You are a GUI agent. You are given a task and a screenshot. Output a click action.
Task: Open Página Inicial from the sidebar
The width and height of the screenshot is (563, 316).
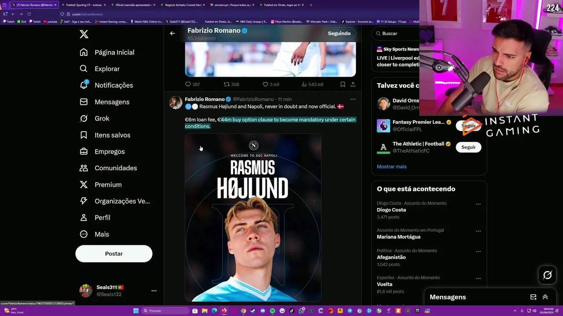[x=107, y=52]
